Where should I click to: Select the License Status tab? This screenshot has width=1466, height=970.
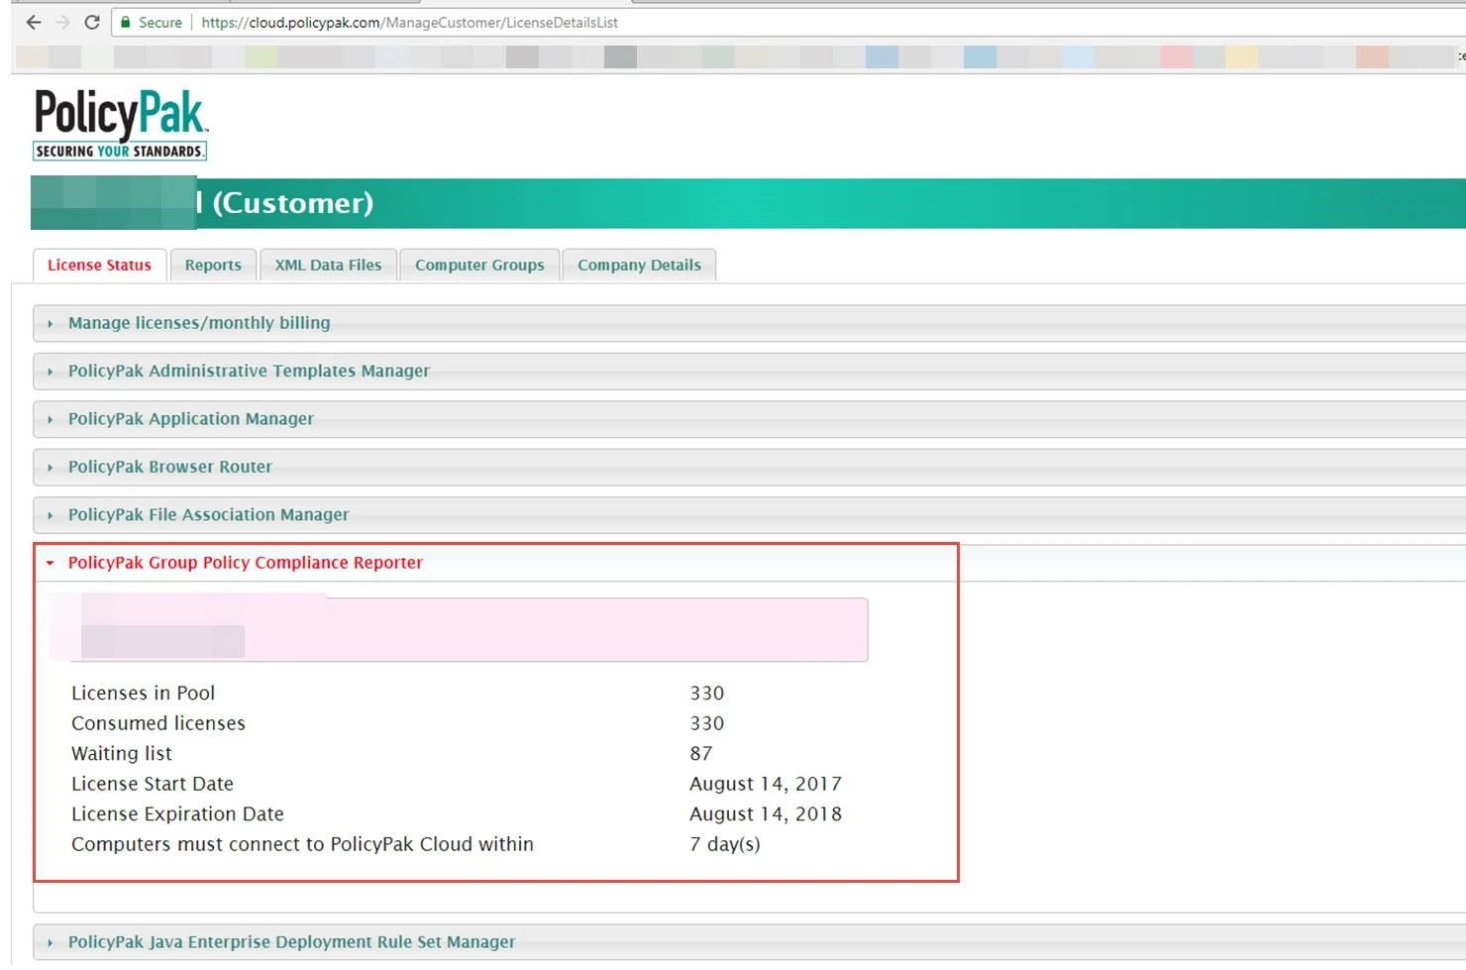point(99,266)
